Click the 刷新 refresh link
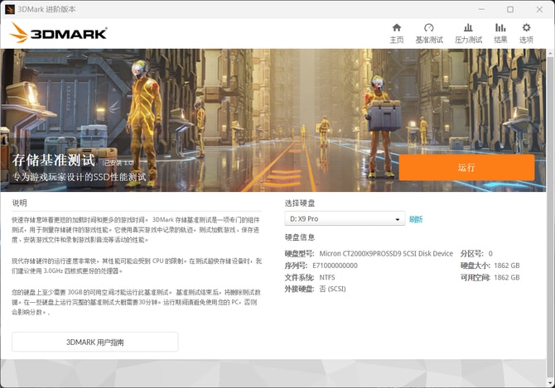The image size is (555, 388). (416, 219)
